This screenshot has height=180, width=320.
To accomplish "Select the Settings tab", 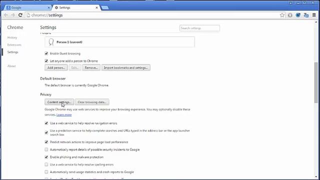I will pyautogui.click(x=75, y=7).
